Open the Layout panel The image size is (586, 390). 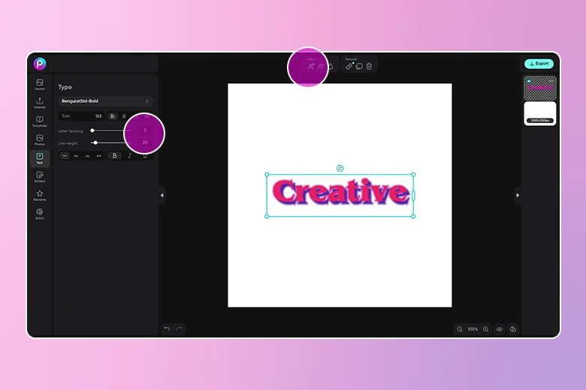pyautogui.click(x=40, y=84)
